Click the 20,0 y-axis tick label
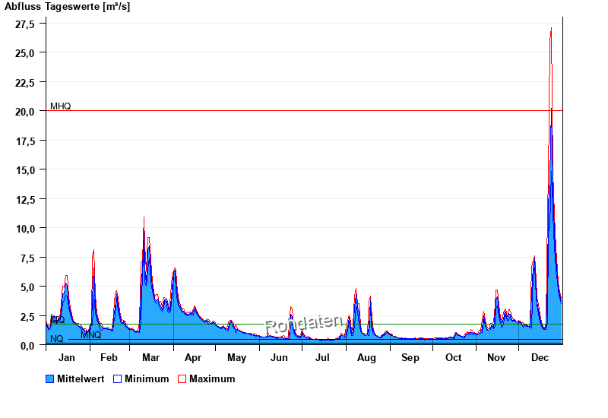The height and width of the screenshot is (418, 608). click(25, 111)
